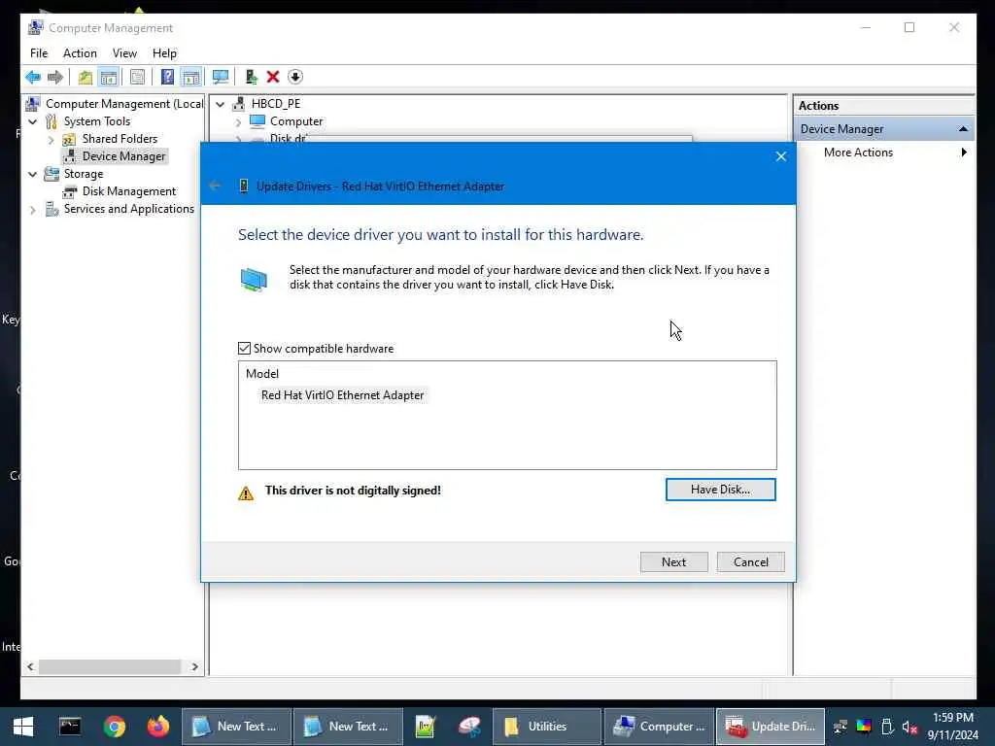Expand Services and Applications tree node
The height and width of the screenshot is (746, 995).
(x=33, y=210)
